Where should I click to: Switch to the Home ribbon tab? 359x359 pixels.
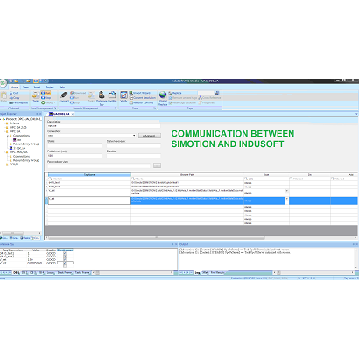[x=14, y=87]
